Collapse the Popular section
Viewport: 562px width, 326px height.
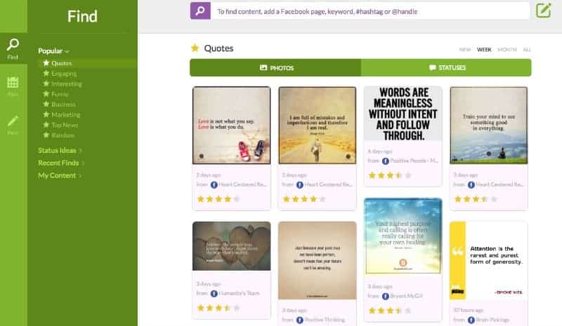54,51
